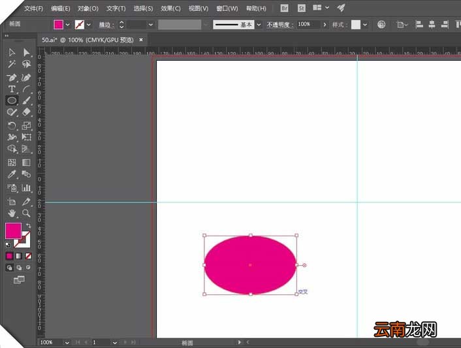Open the zoom level dropdown at bottom
Image resolution: width=461 pixels, height=348 pixels.
[67, 342]
